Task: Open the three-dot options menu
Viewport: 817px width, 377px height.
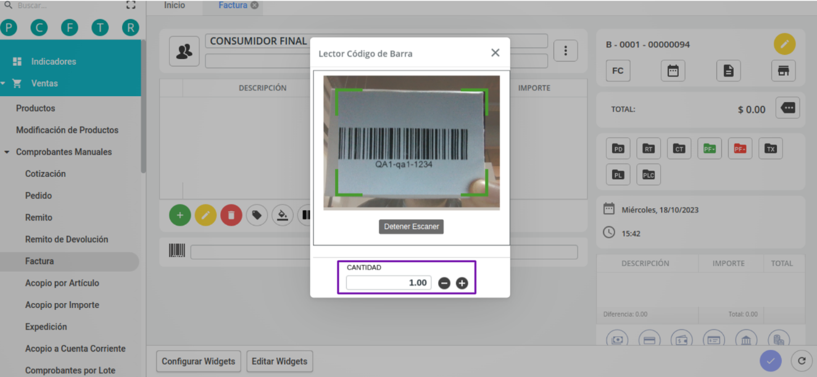Action: (x=565, y=51)
